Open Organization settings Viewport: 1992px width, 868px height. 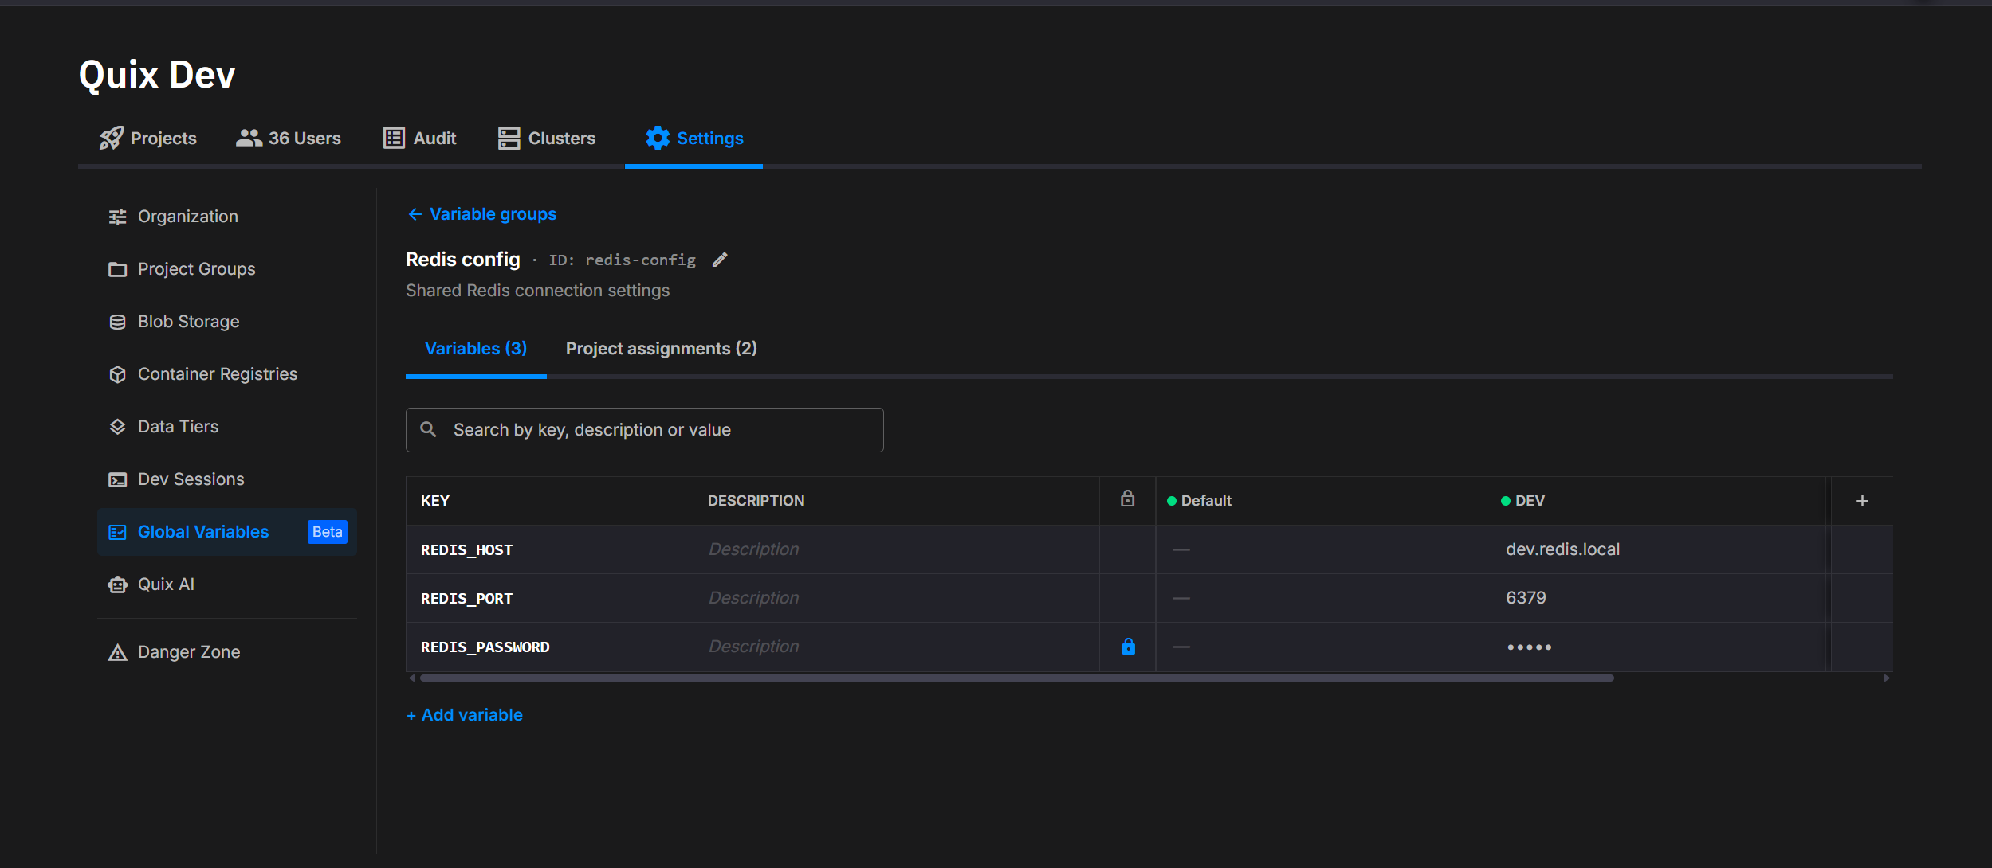click(227, 217)
